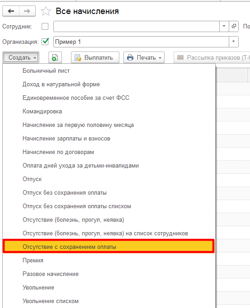Create a copy using the green-plus document icon

click(55, 57)
